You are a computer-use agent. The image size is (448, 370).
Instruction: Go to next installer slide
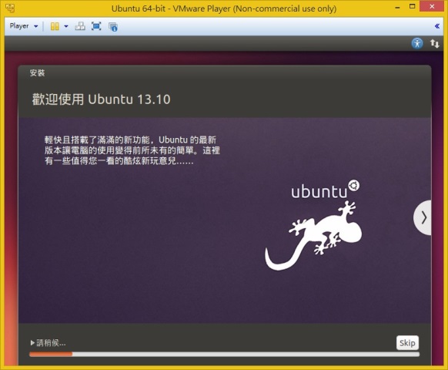423,218
